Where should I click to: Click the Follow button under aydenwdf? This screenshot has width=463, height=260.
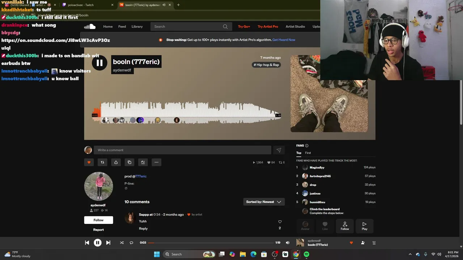pyautogui.click(x=98, y=220)
